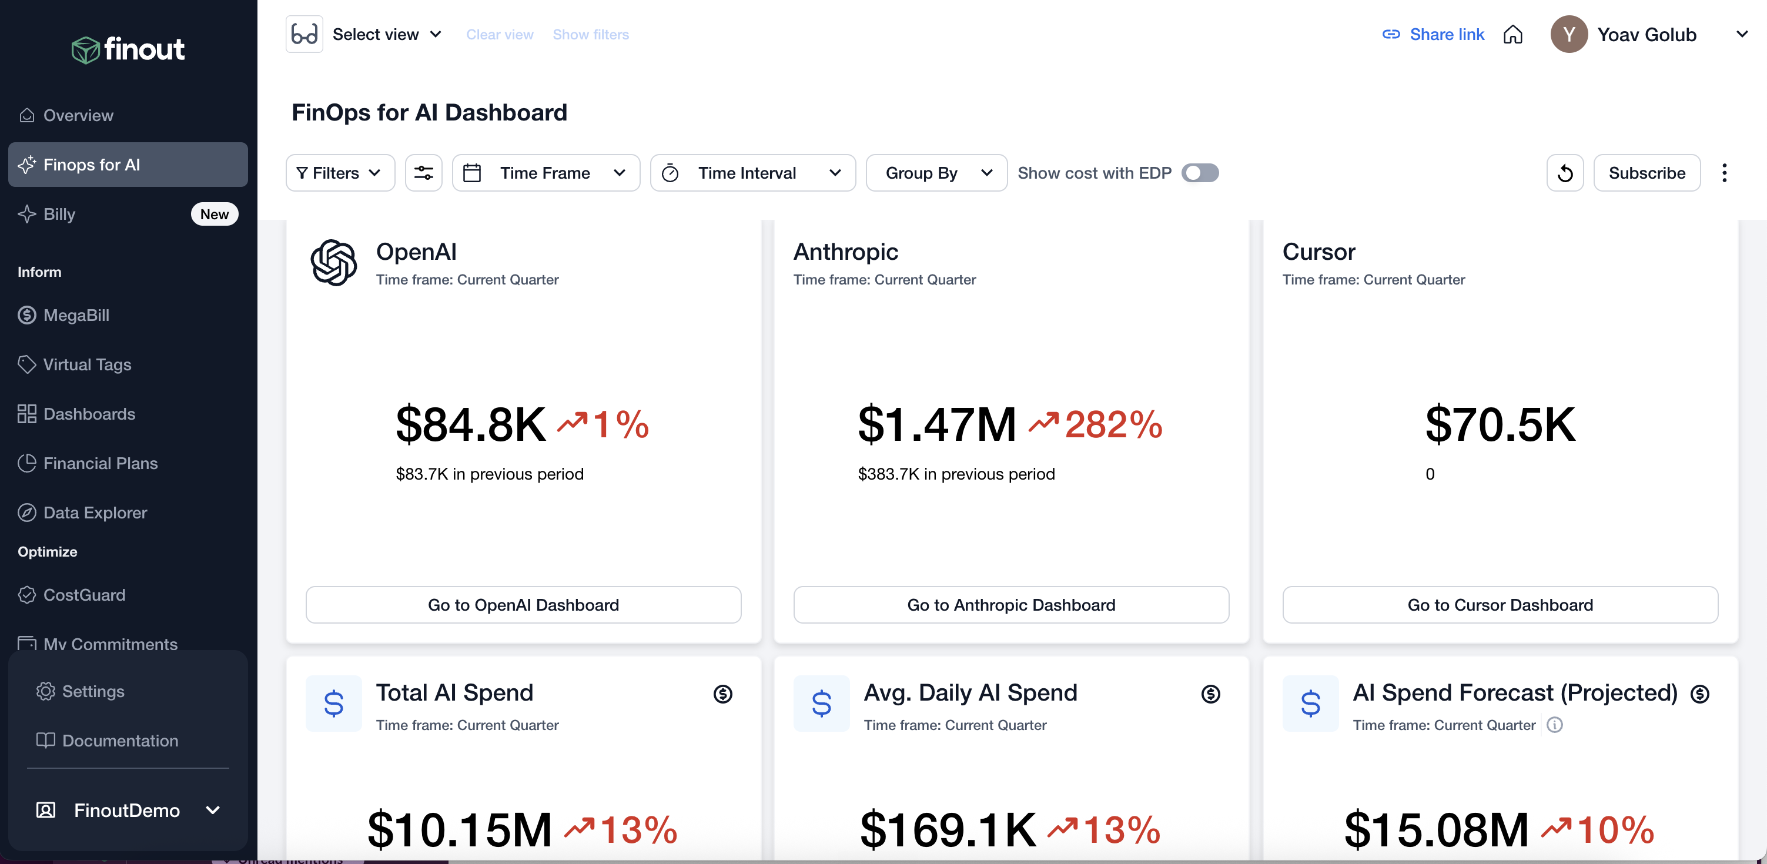Click the Data Explorer compass icon

pyautogui.click(x=27, y=513)
